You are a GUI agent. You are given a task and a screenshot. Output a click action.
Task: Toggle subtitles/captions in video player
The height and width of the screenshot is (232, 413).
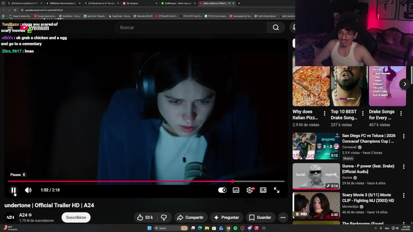[x=236, y=190]
